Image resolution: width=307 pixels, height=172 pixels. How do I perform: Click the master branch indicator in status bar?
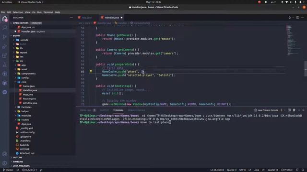tap(8, 170)
